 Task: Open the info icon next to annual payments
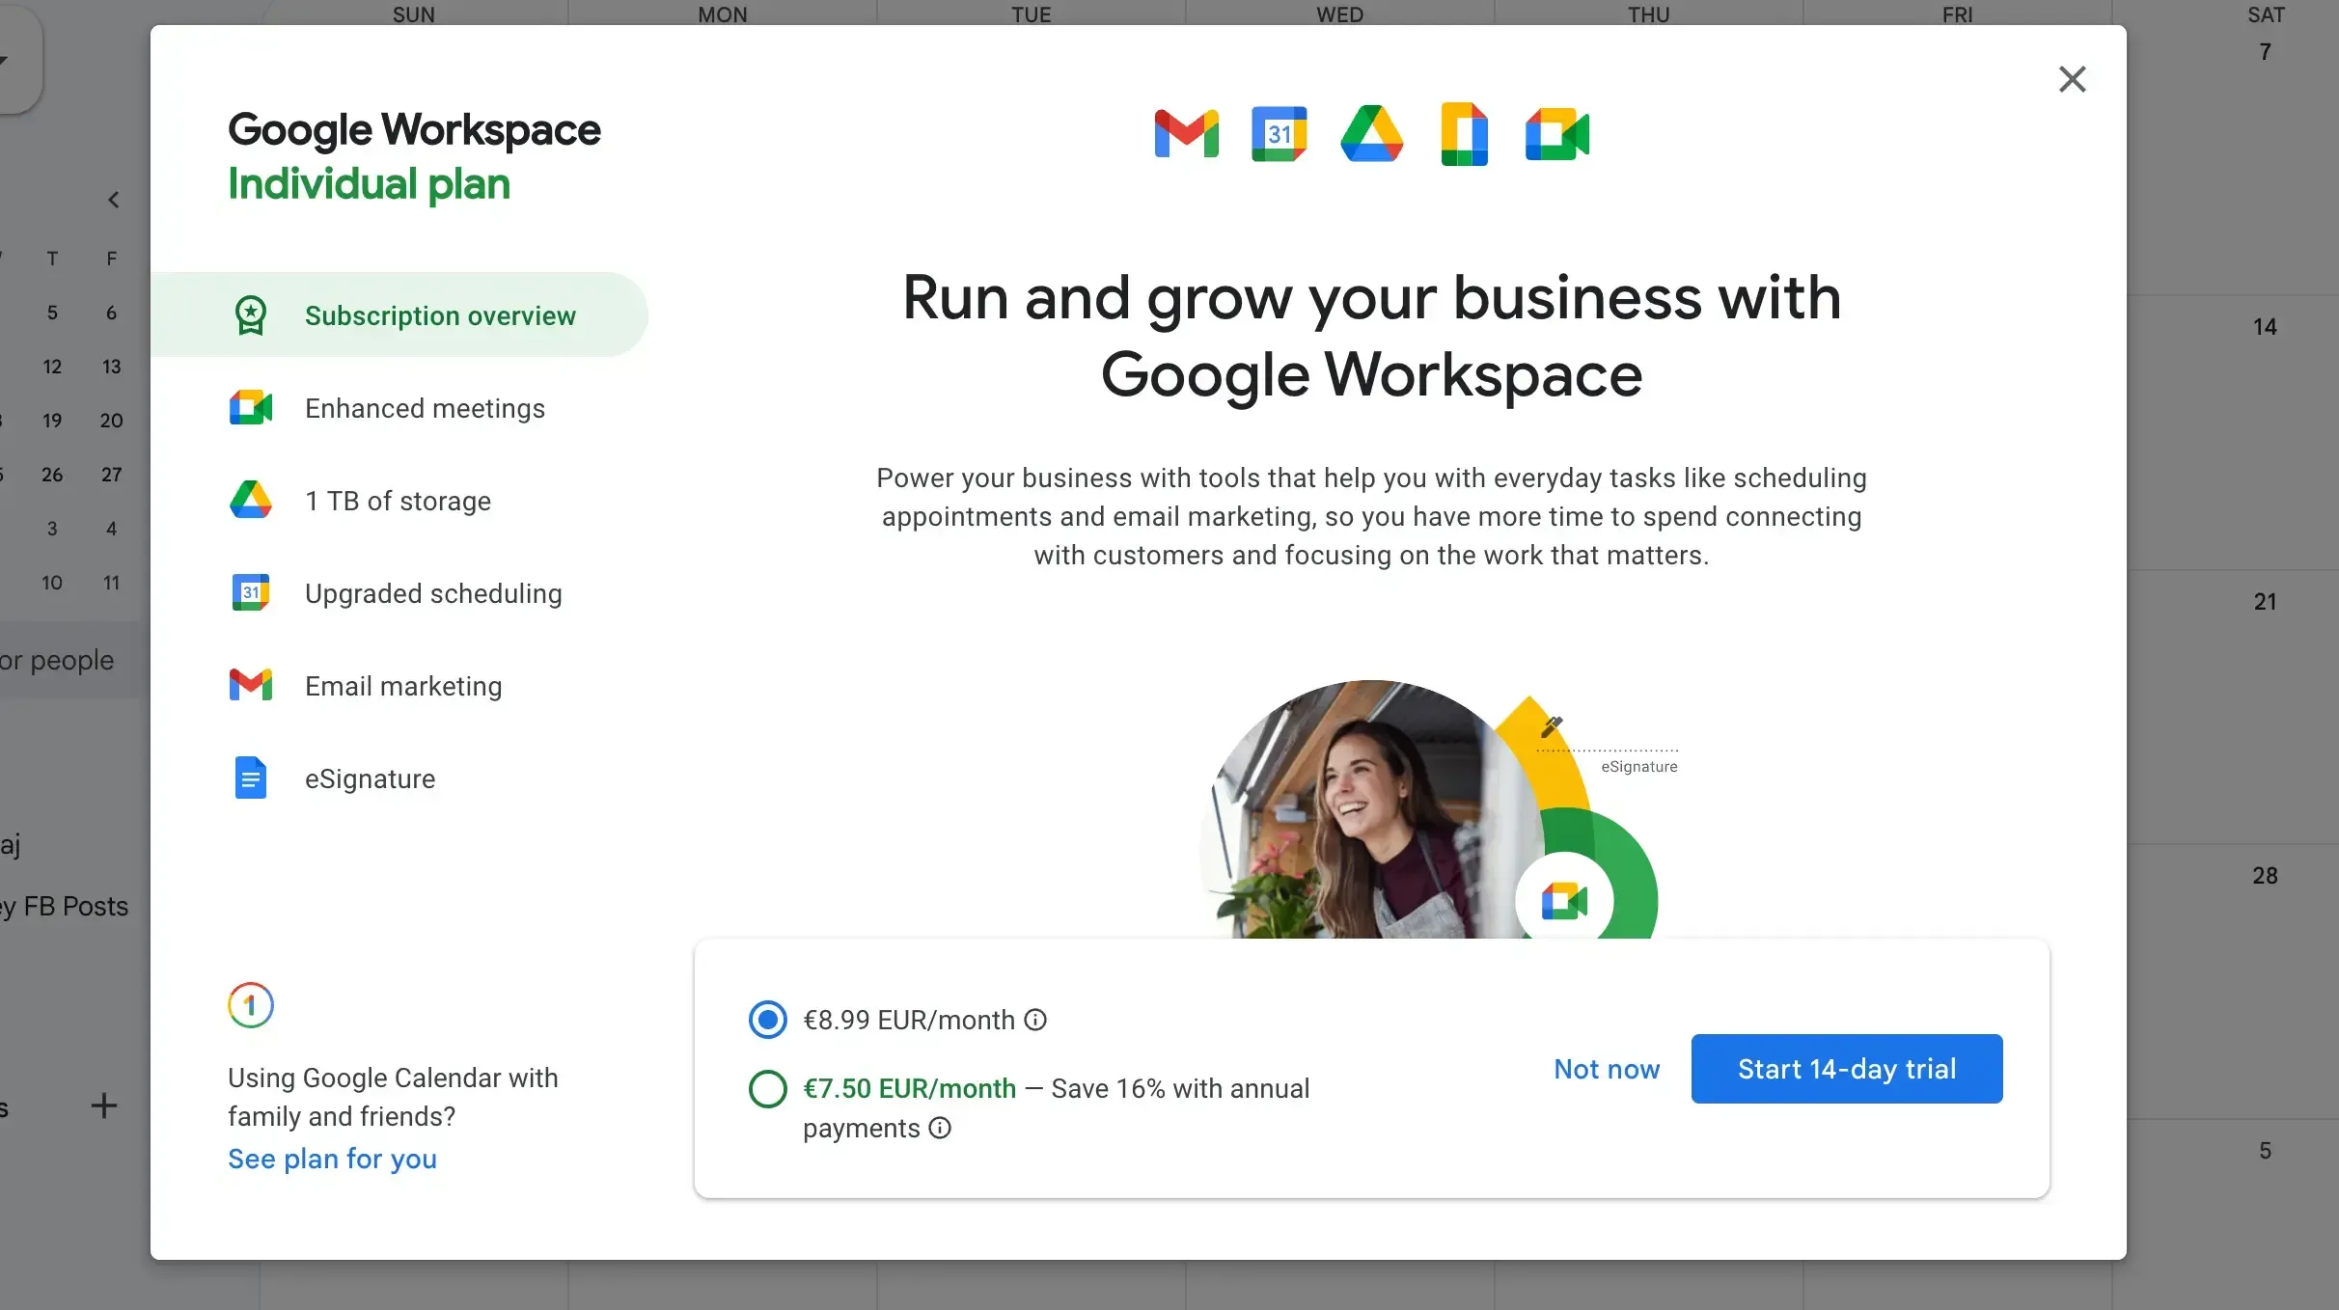pos(939,1128)
